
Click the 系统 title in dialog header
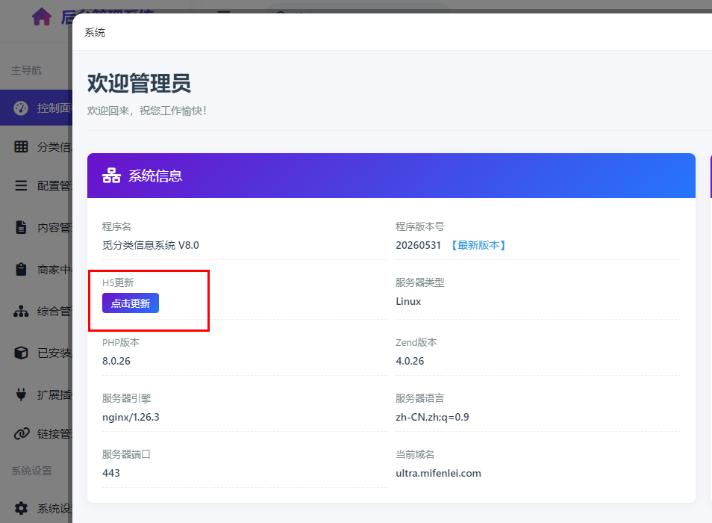(x=95, y=32)
